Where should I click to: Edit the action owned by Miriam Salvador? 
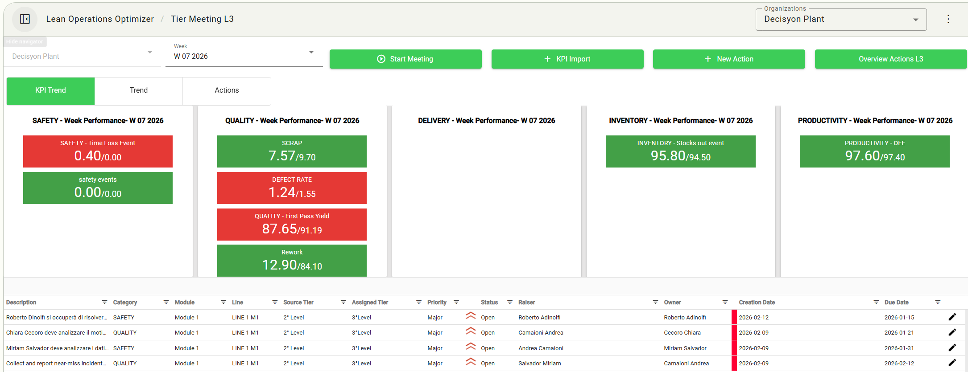(952, 348)
